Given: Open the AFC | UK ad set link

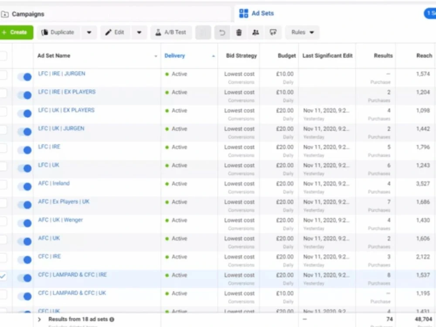Looking at the screenshot, I should [x=49, y=238].
